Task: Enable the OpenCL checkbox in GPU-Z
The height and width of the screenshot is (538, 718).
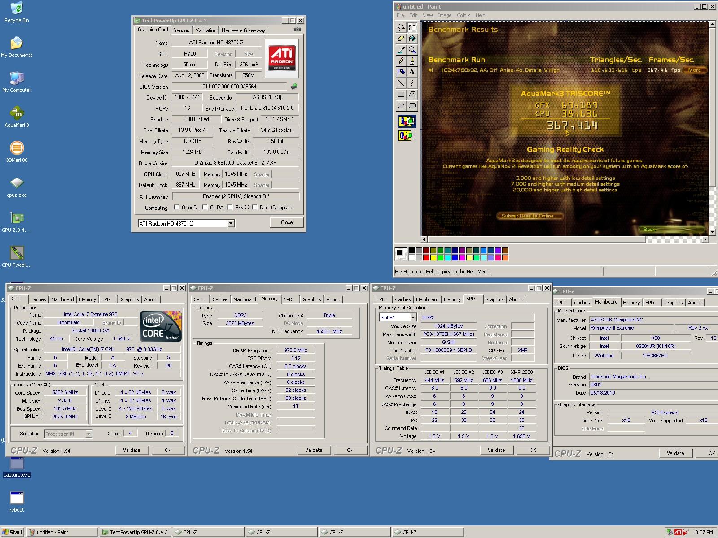Action: 176,208
